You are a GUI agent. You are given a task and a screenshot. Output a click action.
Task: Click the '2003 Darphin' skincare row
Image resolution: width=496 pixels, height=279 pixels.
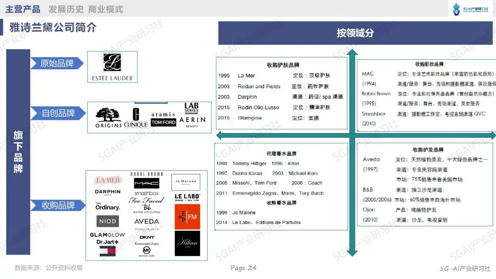(280, 97)
